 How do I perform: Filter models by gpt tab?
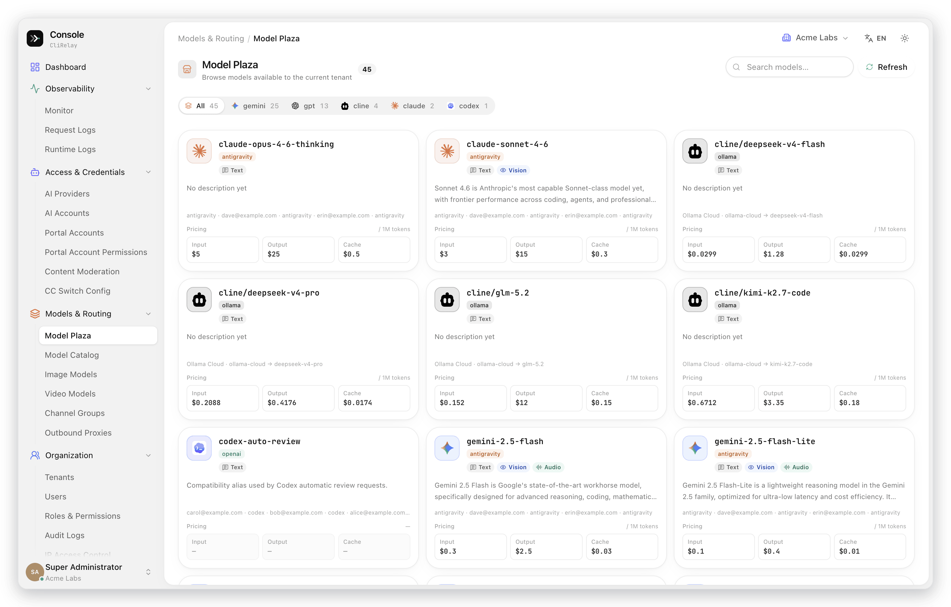tap(310, 106)
